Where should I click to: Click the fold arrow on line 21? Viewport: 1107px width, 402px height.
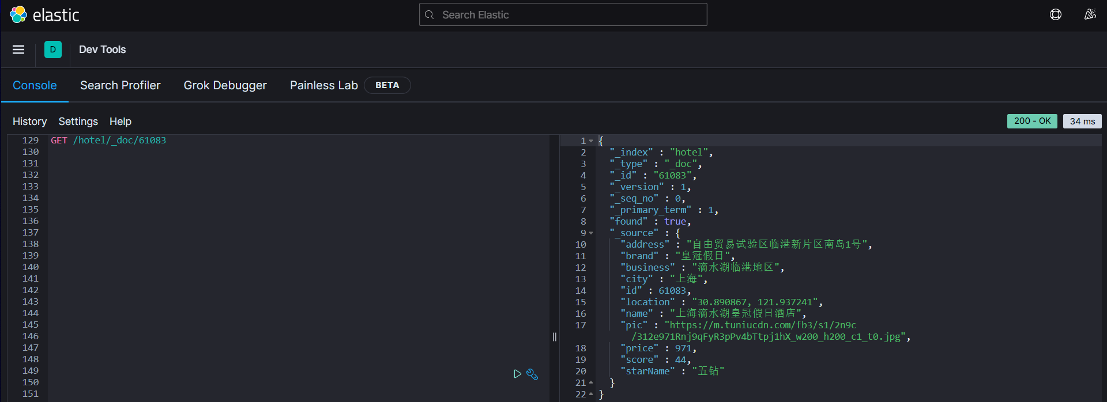[x=591, y=383]
